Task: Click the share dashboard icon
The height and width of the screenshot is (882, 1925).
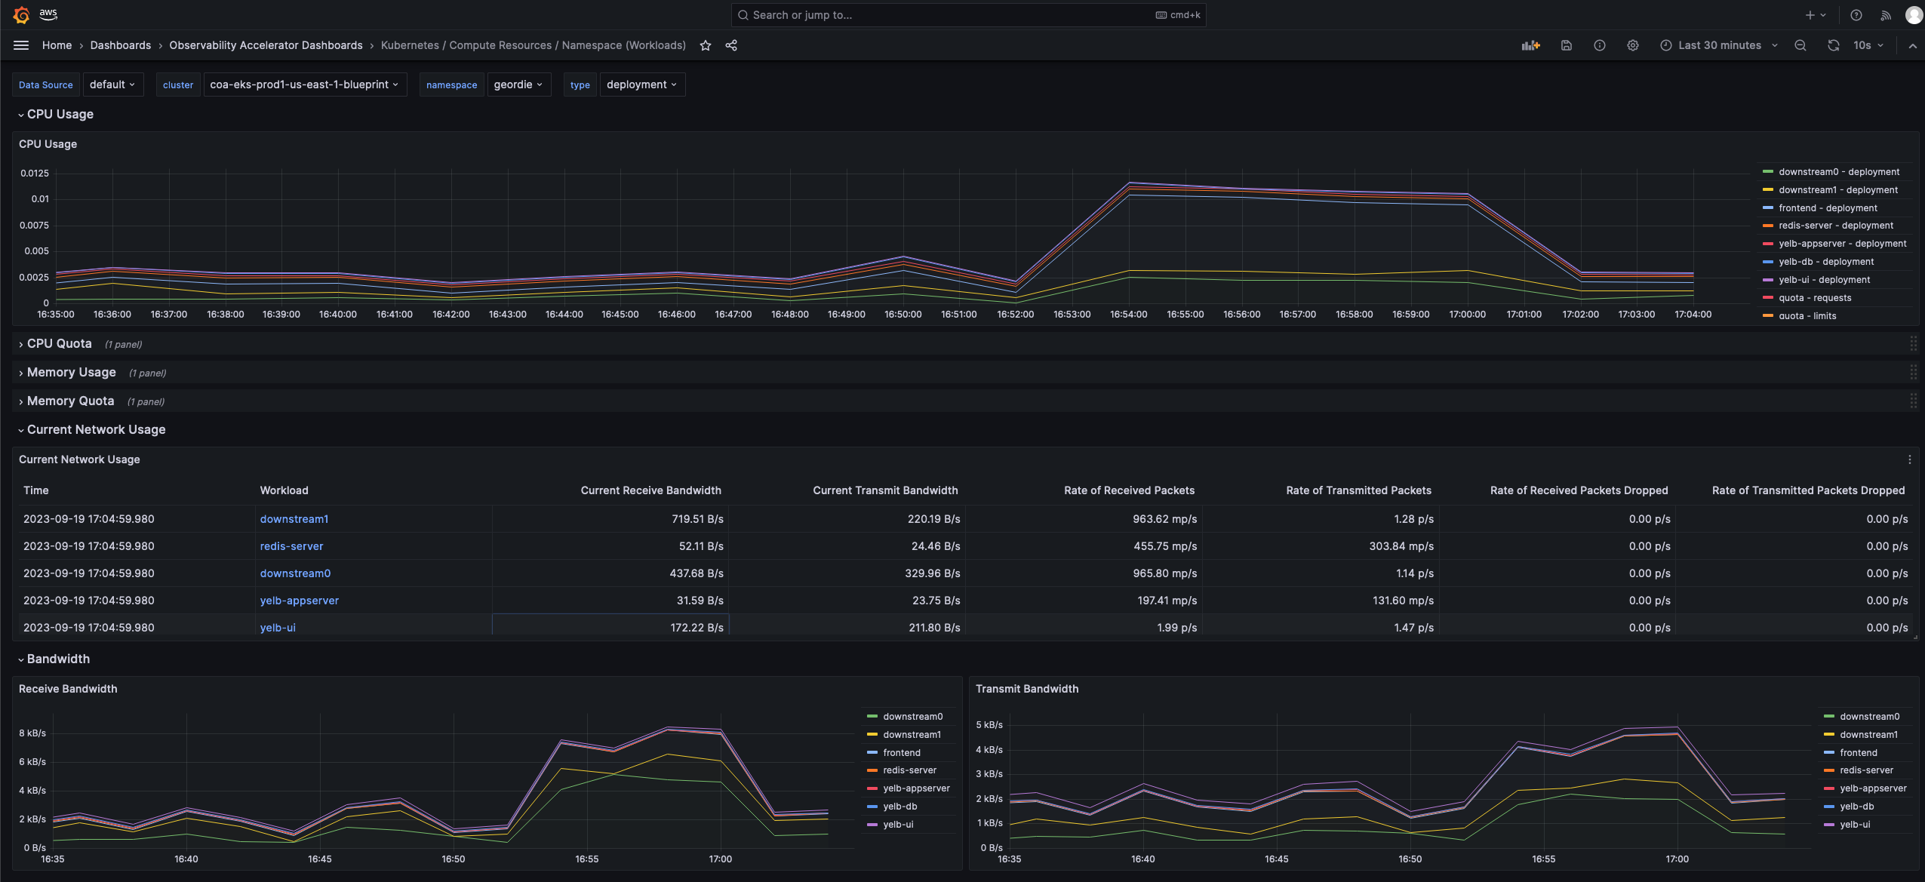Action: [731, 45]
